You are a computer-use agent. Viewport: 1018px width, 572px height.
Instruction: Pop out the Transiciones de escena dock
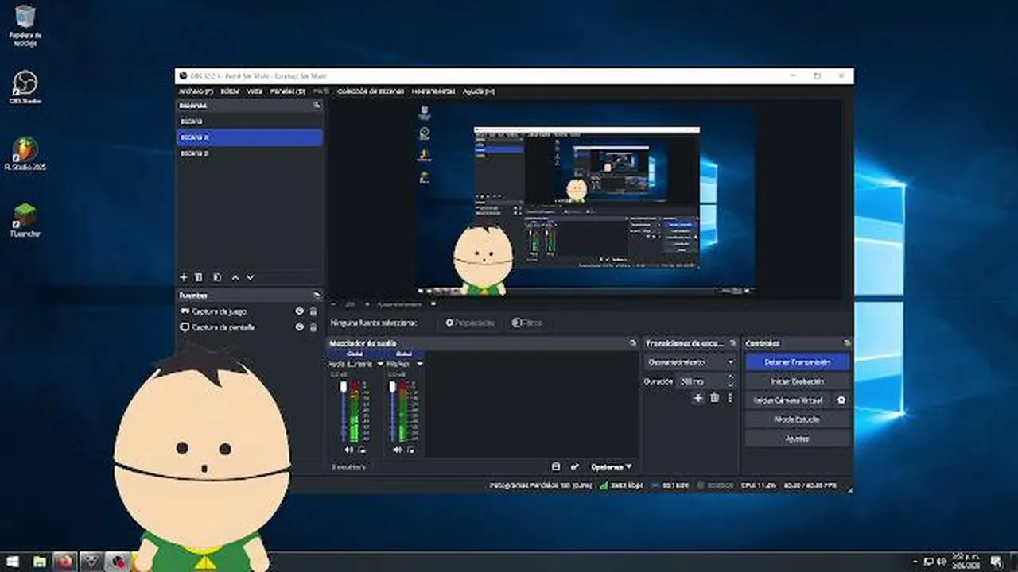[732, 343]
